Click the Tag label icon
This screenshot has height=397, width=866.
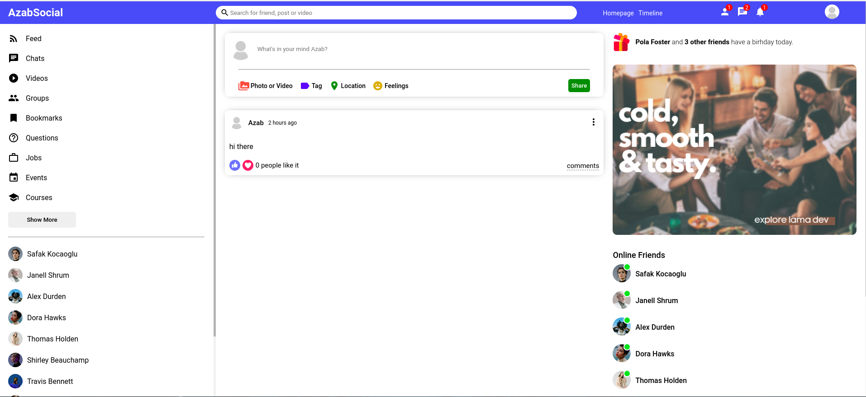[305, 86]
